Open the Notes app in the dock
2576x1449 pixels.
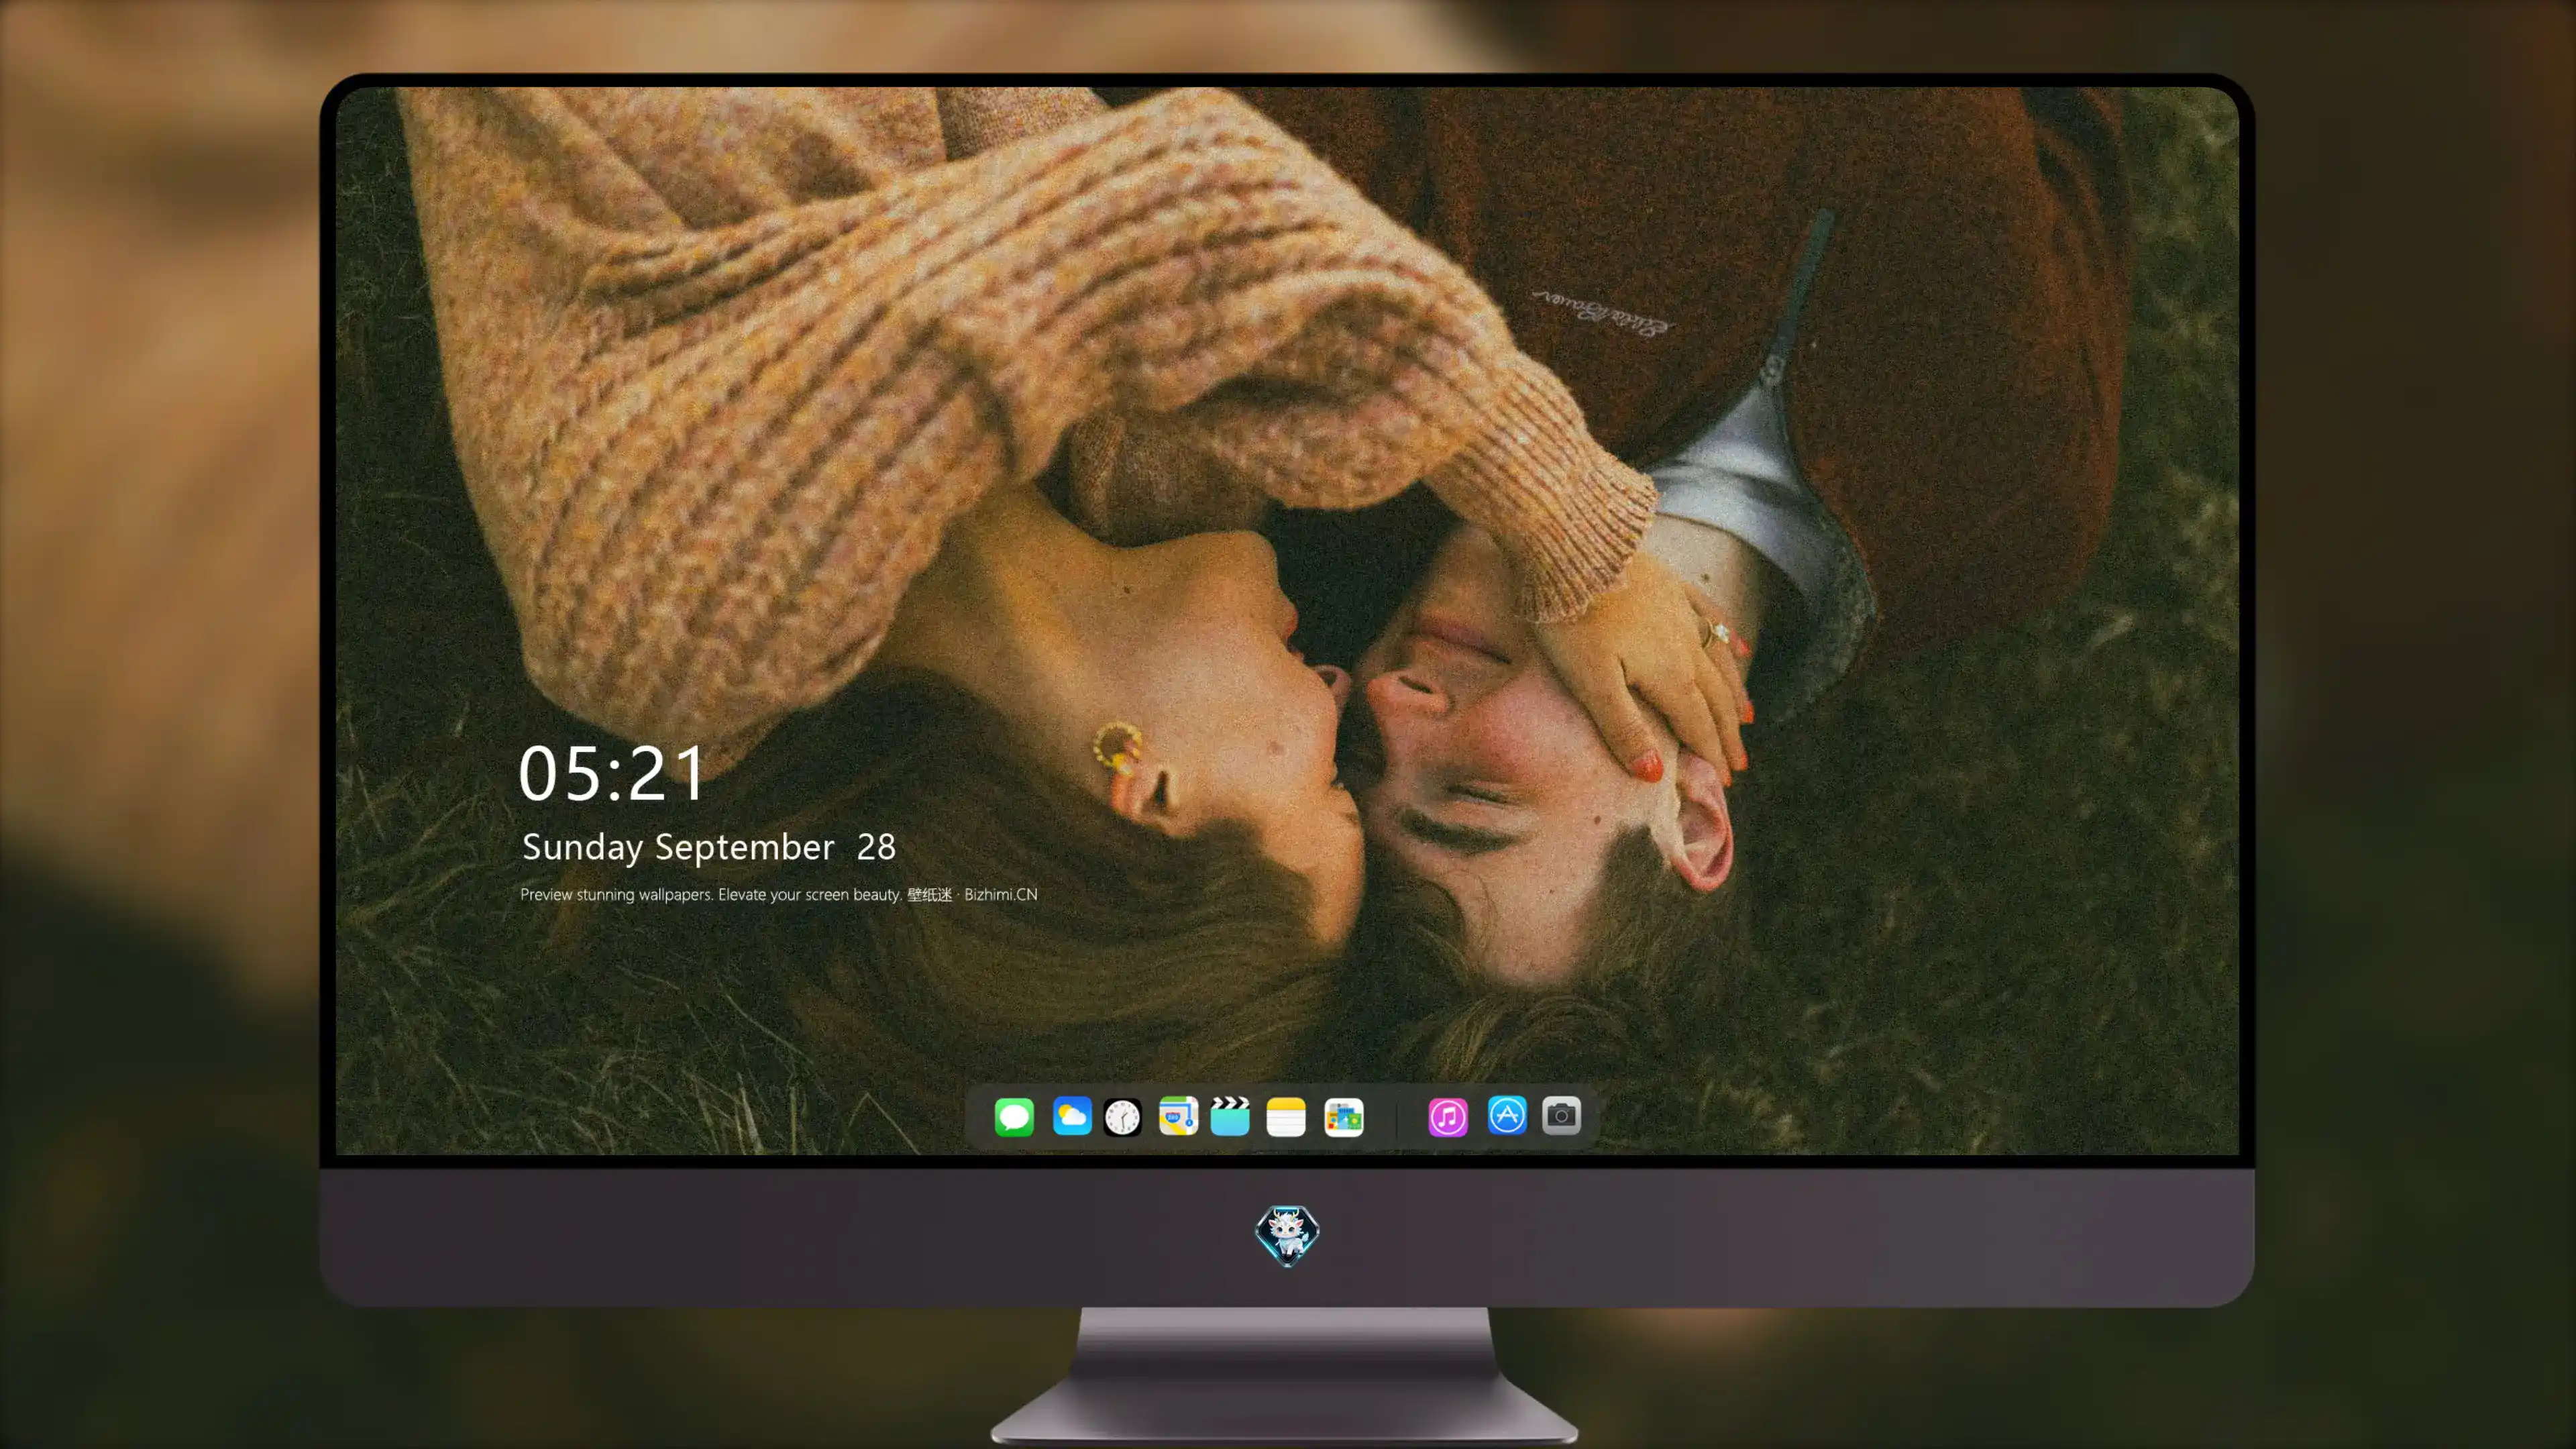pos(1286,1116)
